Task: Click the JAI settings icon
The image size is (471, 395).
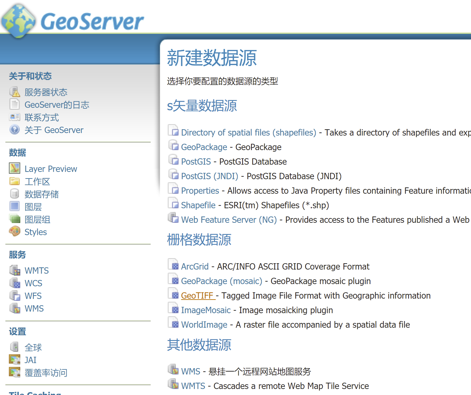Action: coord(15,360)
